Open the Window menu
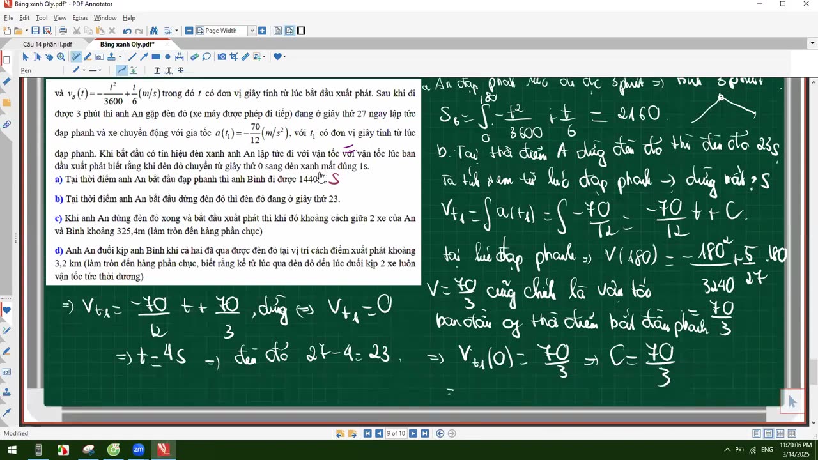 pos(105,18)
